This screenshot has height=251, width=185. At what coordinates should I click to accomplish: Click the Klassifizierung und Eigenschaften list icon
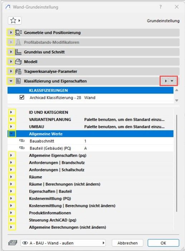point(18,81)
